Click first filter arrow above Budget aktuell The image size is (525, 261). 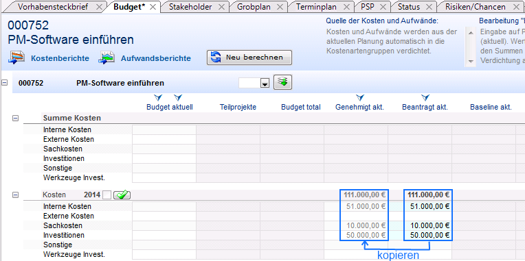pyautogui.click(x=158, y=97)
